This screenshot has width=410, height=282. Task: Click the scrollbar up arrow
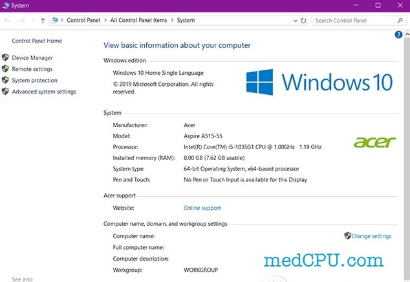[407, 34]
